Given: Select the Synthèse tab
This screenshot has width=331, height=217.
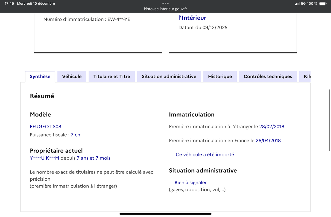Looking at the screenshot, I should tap(40, 77).
